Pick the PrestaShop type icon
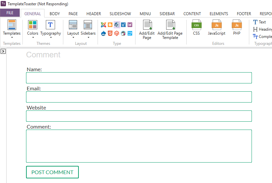 123,33
